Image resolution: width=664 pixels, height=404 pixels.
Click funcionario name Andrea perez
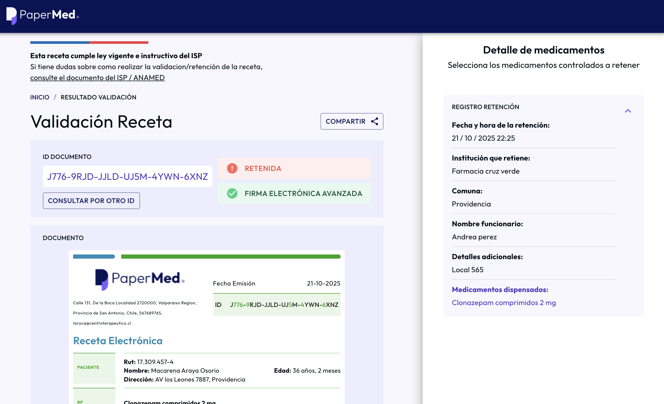(474, 237)
